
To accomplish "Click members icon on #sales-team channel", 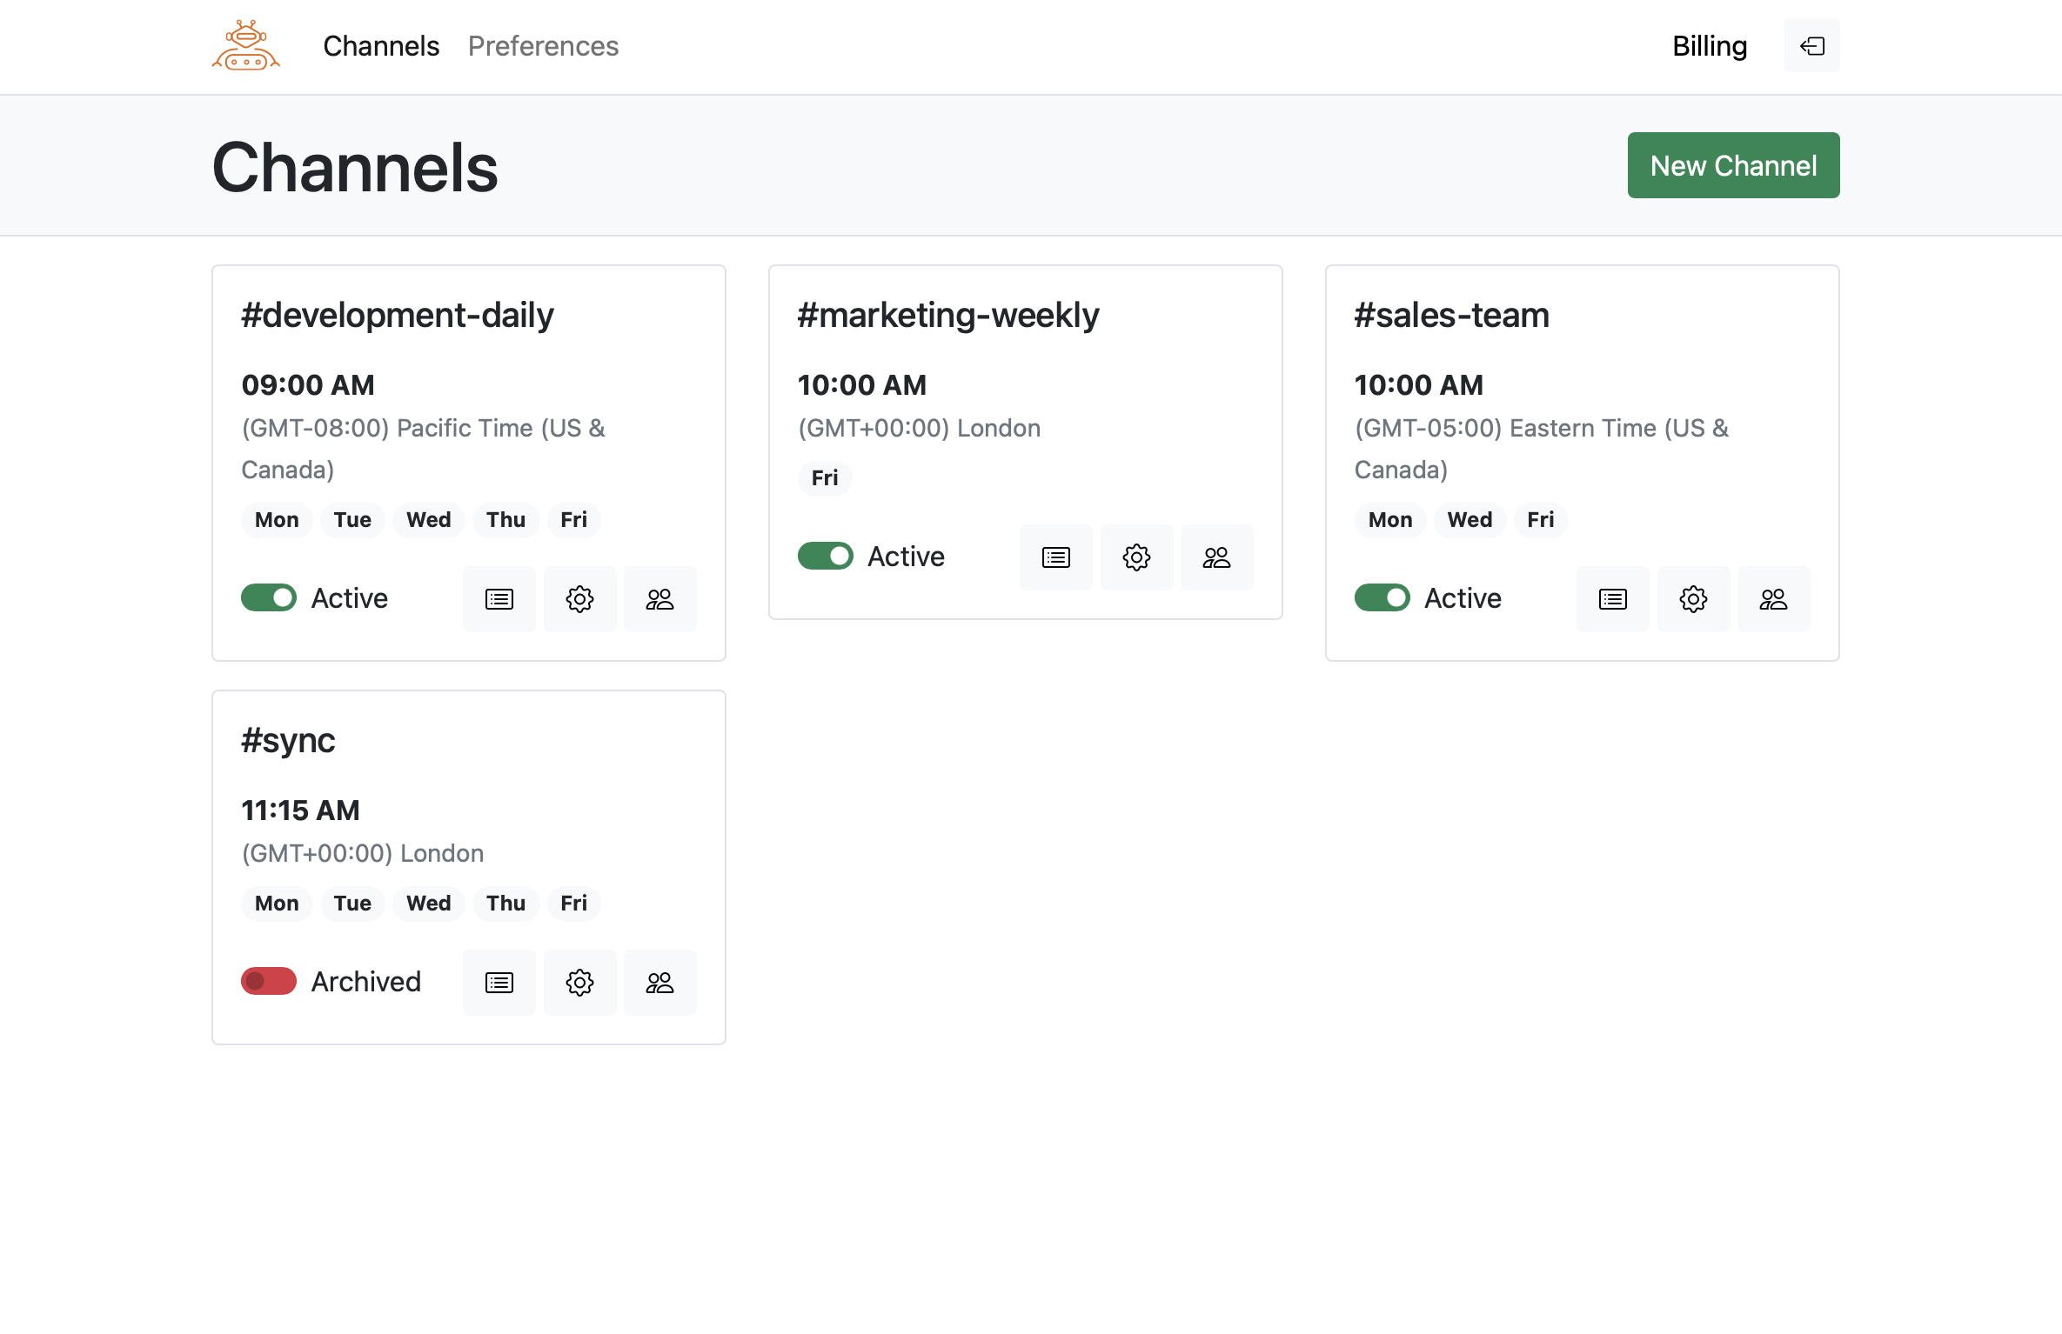I will tap(1773, 598).
